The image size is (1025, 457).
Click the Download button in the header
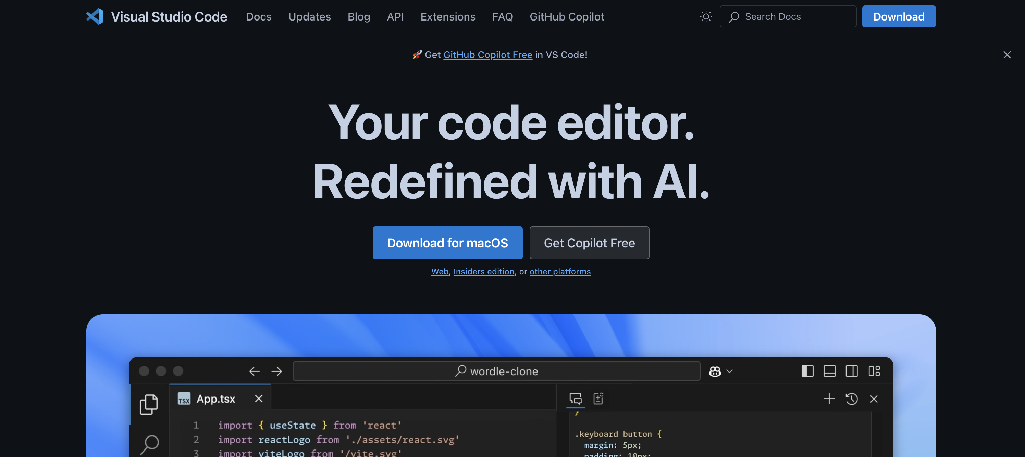click(x=899, y=17)
